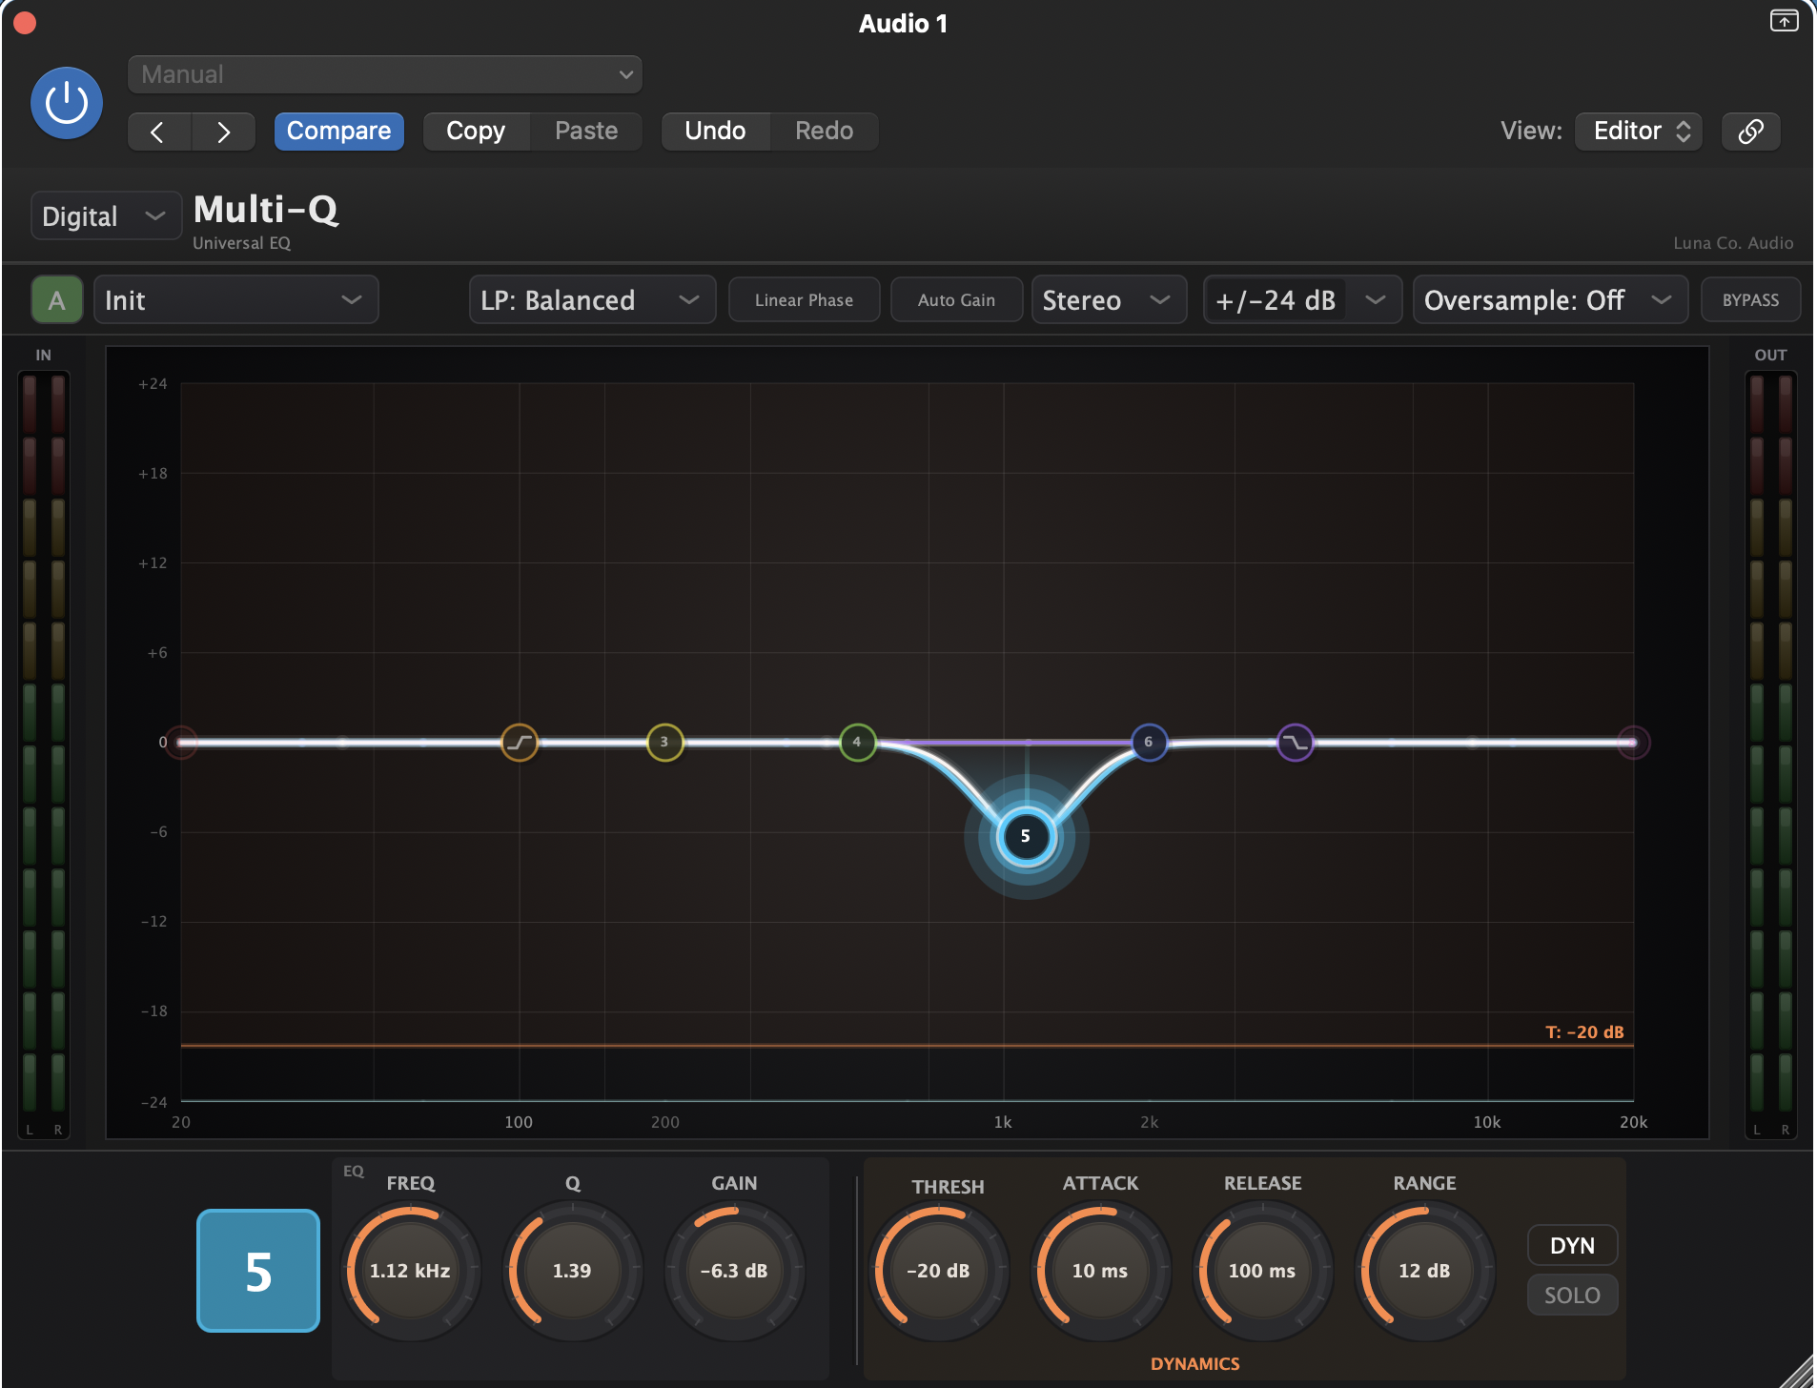
Task: Select EQ band 4 node on the curve
Action: click(x=856, y=743)
